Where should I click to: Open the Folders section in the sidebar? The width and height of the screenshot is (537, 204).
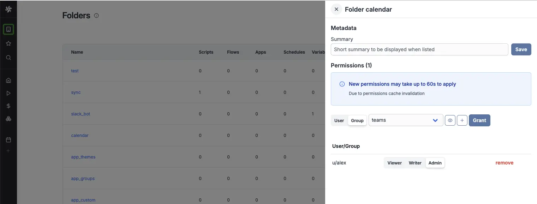point(8,29)
